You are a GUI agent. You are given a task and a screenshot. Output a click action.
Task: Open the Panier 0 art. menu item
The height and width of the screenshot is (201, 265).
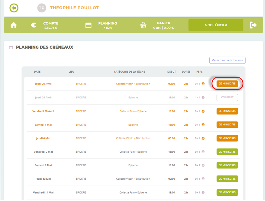[x=163, y=25]
